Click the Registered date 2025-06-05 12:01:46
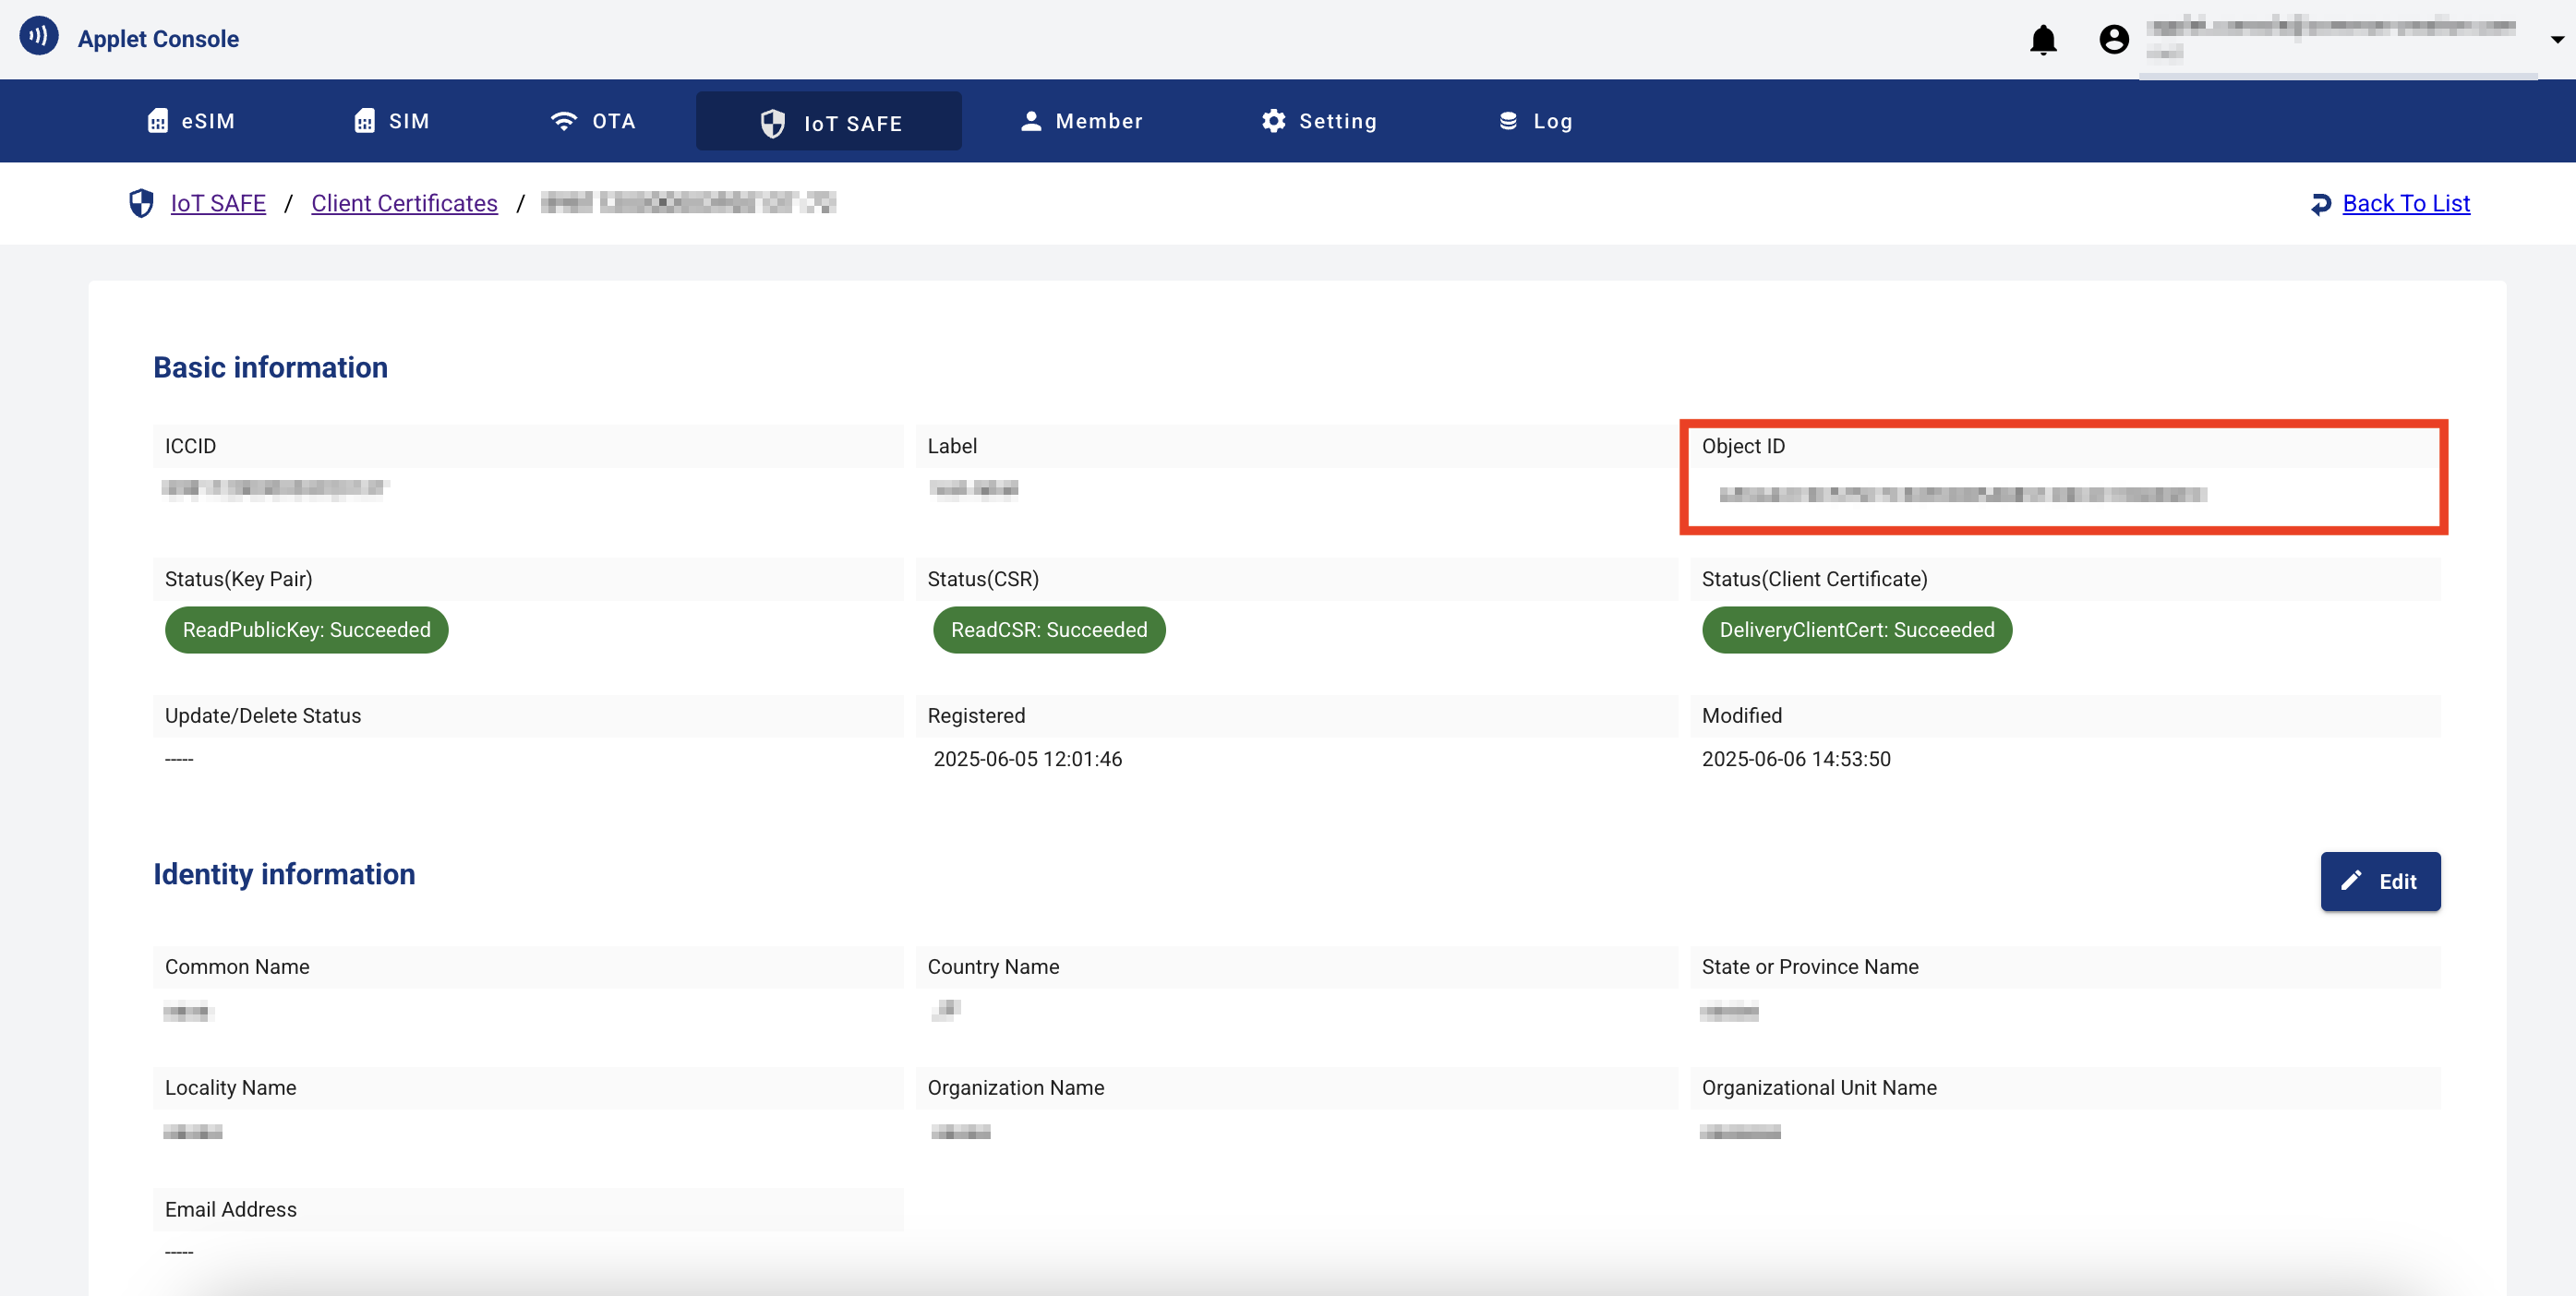2576x1296 pixels. pos(1027,759)
